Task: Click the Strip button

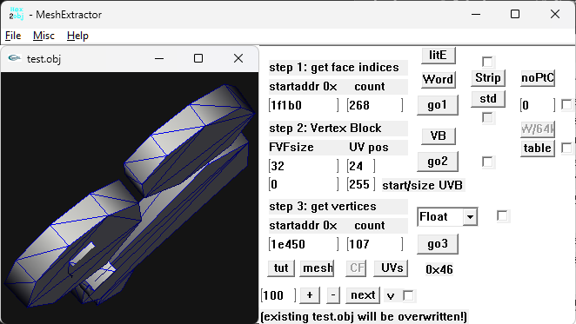Action: pos(488,78)
